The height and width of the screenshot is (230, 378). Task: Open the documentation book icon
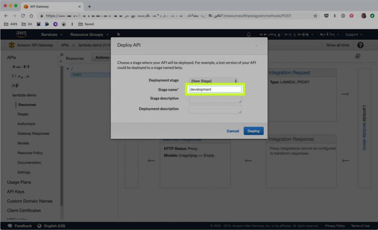pos(358,56)
